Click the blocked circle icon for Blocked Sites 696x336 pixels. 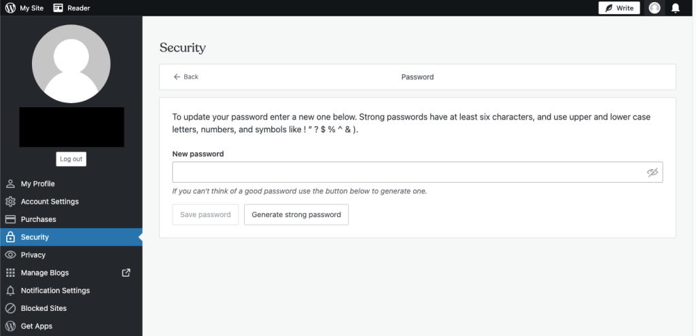tap(10, 308)
